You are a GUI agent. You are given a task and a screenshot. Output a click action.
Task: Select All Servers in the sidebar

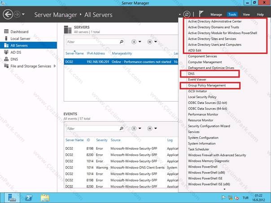pyautogui.click(x=28, y=45)
